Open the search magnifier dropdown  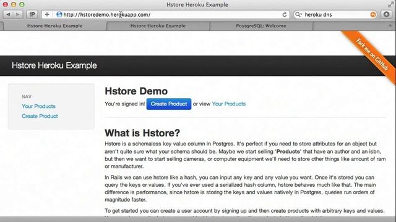[x=298, y=15]
